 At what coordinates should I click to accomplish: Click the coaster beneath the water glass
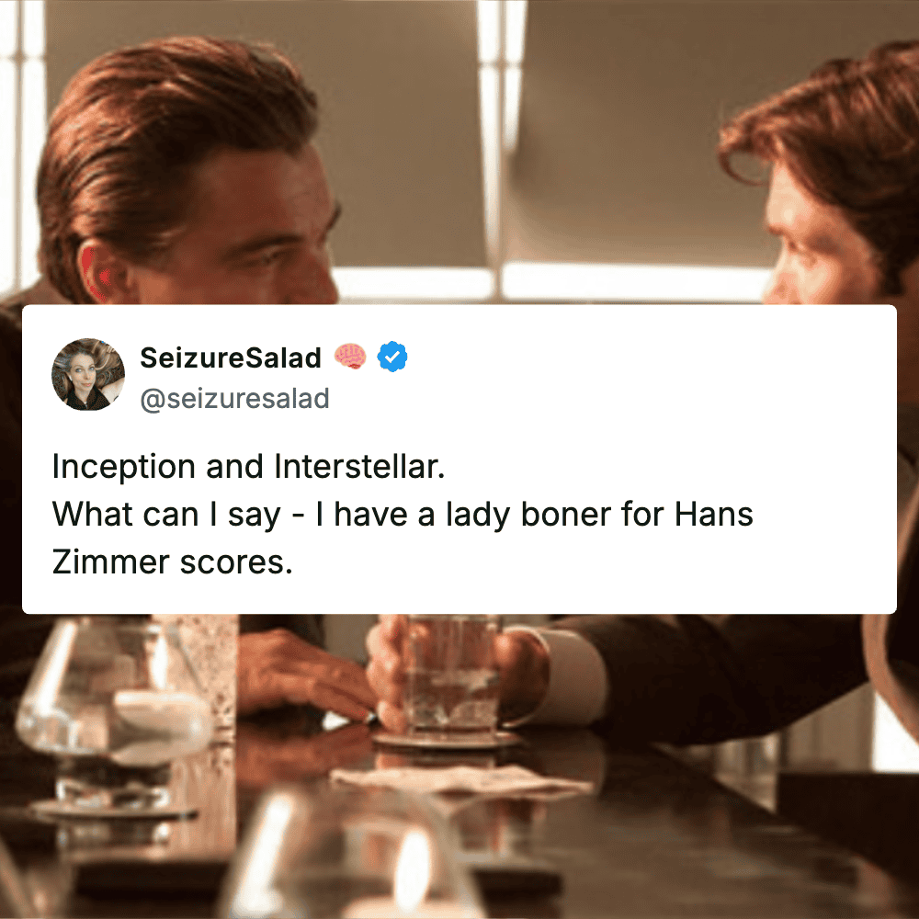(x=447, y=740)
